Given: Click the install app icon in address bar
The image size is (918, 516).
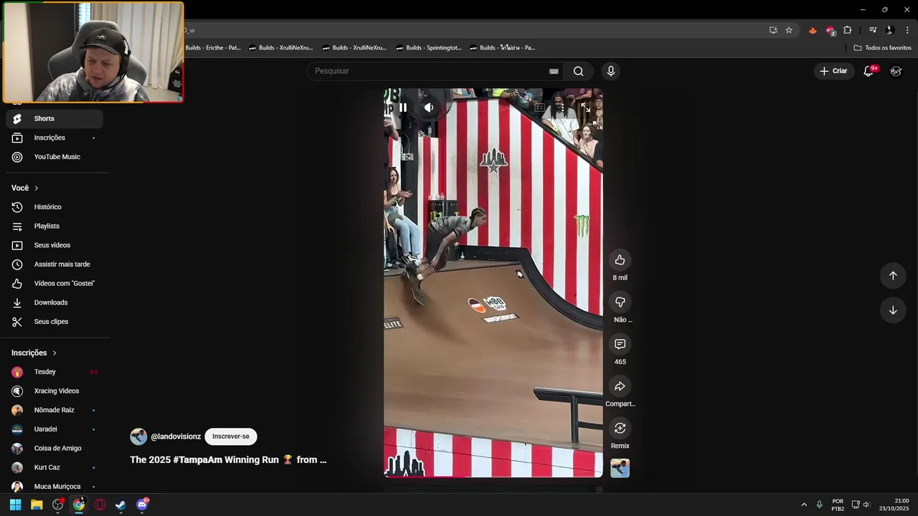Looking at the screenshot, I should (773, 30).
